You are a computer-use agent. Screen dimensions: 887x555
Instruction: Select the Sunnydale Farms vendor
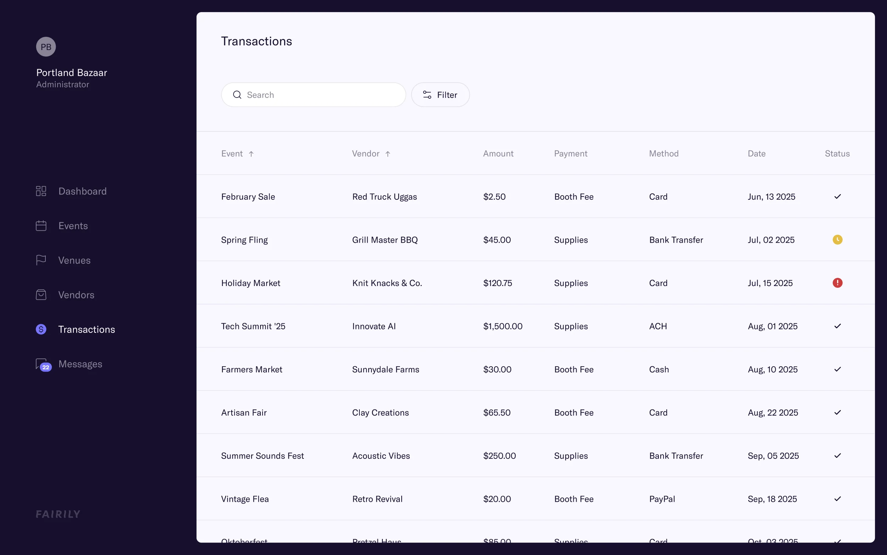click(386, 369)
